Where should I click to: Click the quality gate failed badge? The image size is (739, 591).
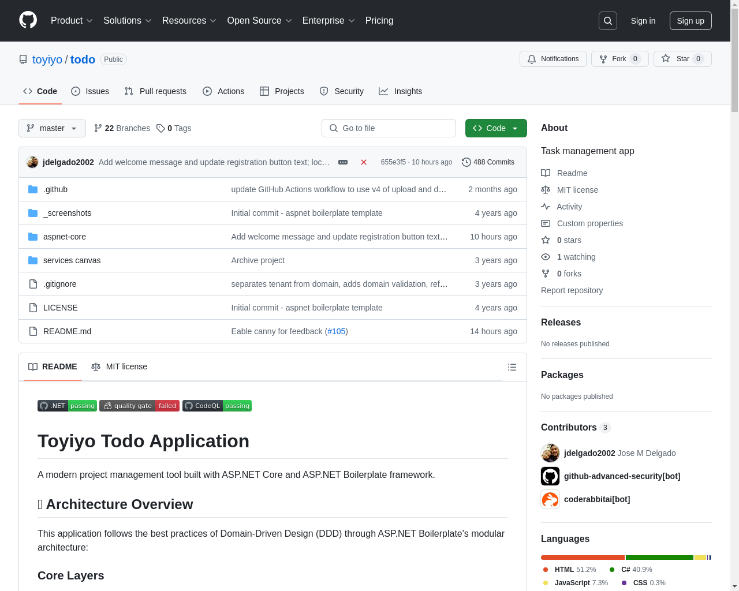click(x=139, y=406)
